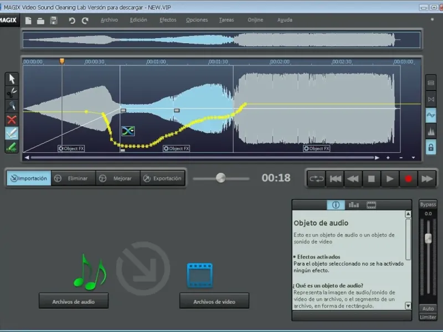The height and width of the screenshot is (332, 443).
Task: Click the fast forward button
Action: (427, 179)
